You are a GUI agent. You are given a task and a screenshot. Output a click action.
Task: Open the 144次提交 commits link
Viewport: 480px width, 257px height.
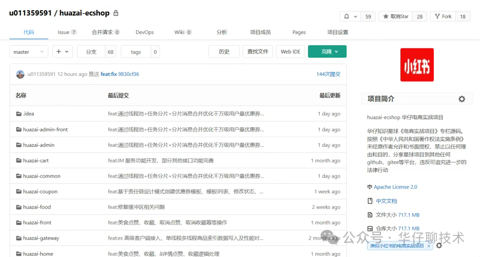tap(328, 74)
